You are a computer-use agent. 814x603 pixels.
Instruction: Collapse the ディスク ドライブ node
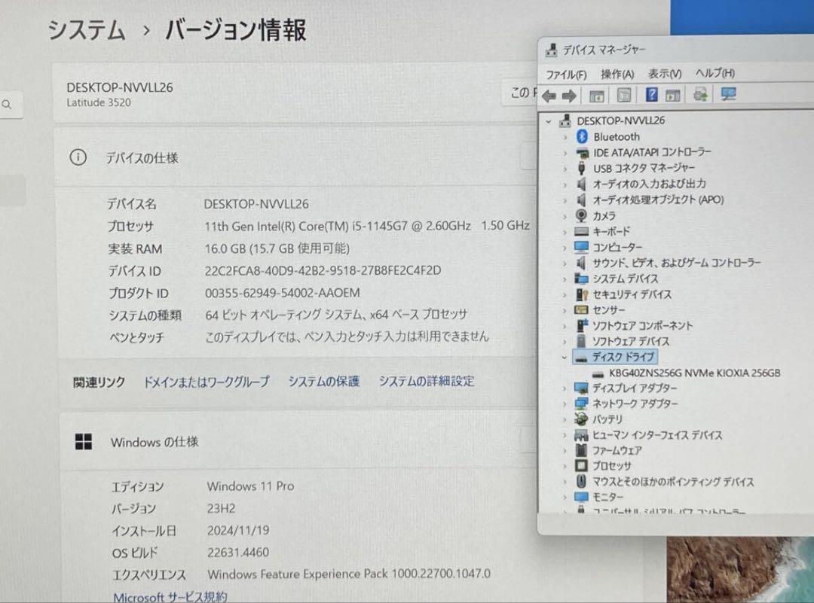pyautogui.click(x=565, y=358)
